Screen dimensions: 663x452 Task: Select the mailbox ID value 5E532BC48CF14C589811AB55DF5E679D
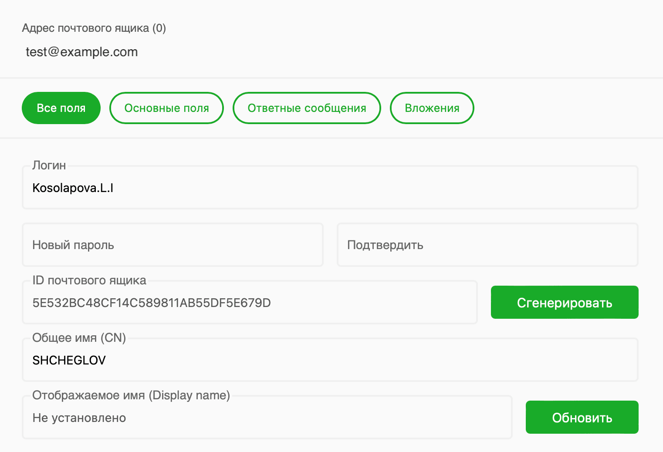pyautogui.click(x=151, y=303)
